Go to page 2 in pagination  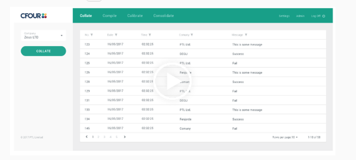[x=98, y=137]
